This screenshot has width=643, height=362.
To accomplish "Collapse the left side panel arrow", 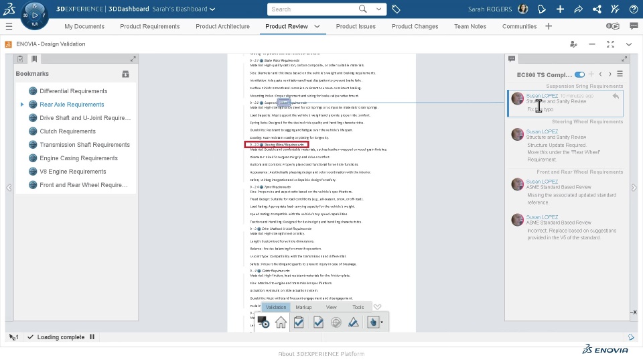I will [x=9, y=188].
